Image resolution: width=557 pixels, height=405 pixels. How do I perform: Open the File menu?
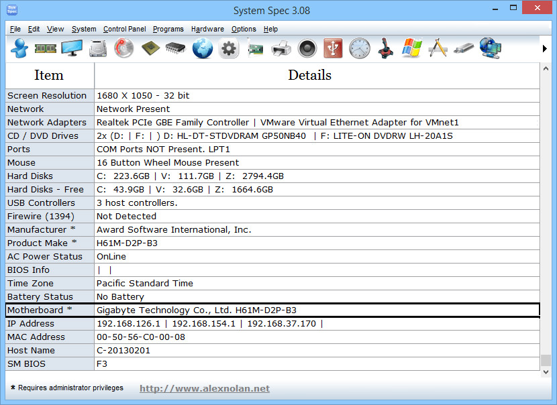click(x=15, y=29)
